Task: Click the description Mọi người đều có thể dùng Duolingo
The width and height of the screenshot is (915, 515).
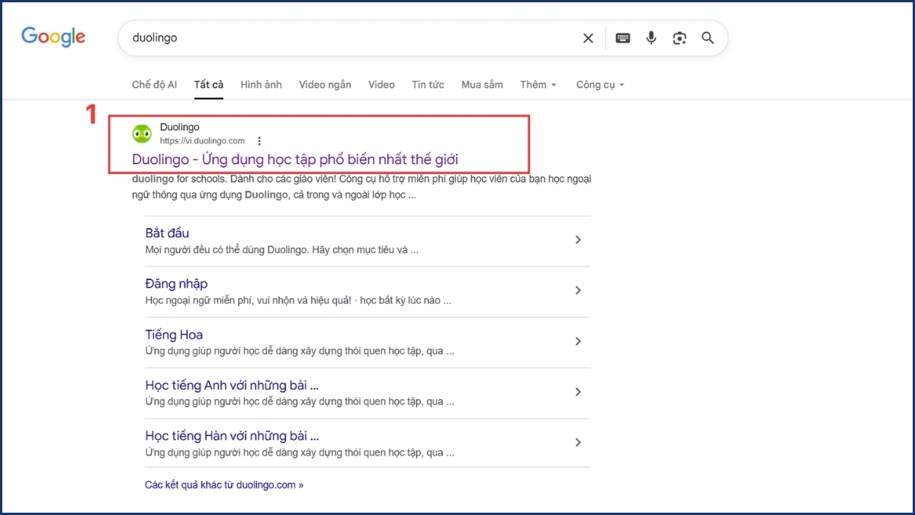Action: (x=282, y=249)
